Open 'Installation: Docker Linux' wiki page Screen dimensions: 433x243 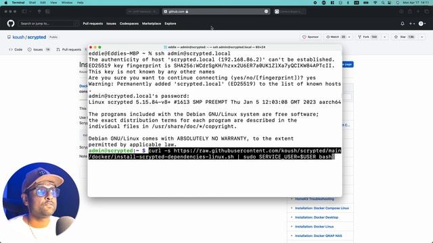click(314, 227)
